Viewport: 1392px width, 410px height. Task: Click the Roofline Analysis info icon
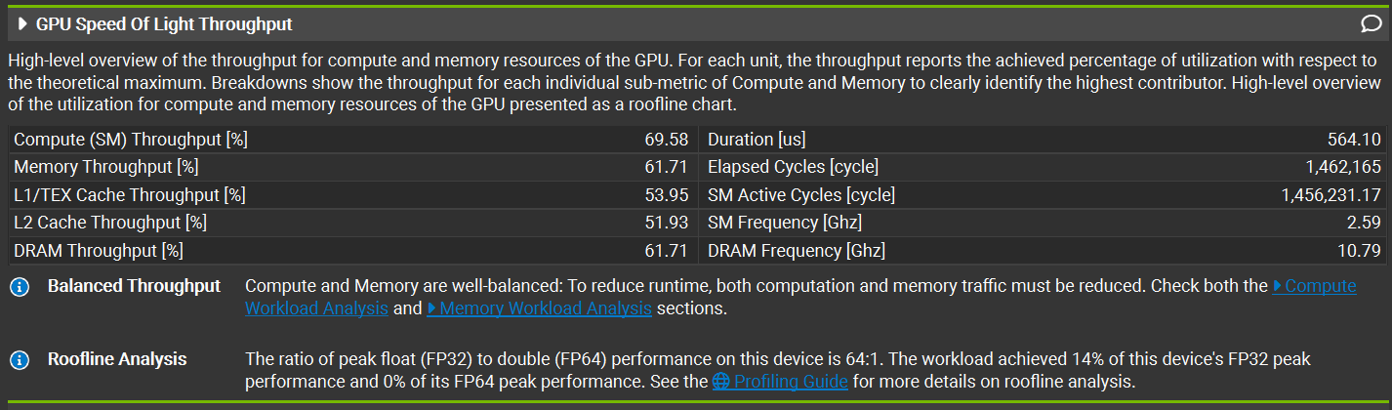tap(20, 360)
